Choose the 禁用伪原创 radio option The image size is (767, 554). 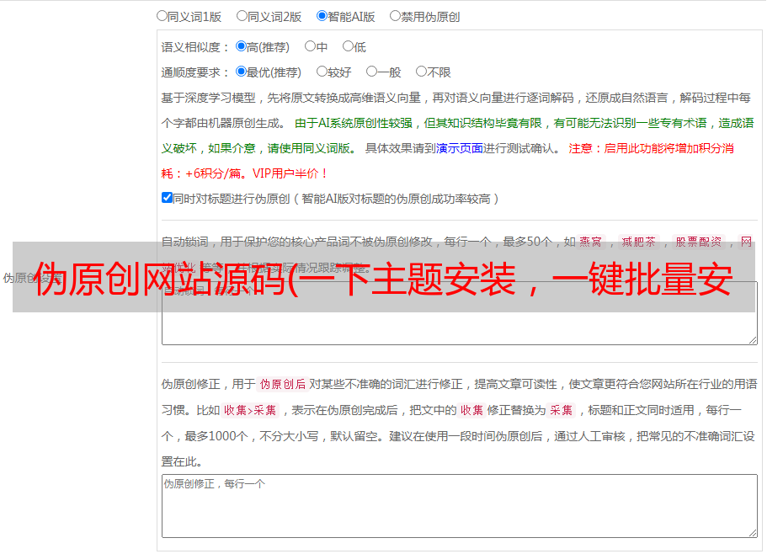pyautogui.click(x=395, y=16)
